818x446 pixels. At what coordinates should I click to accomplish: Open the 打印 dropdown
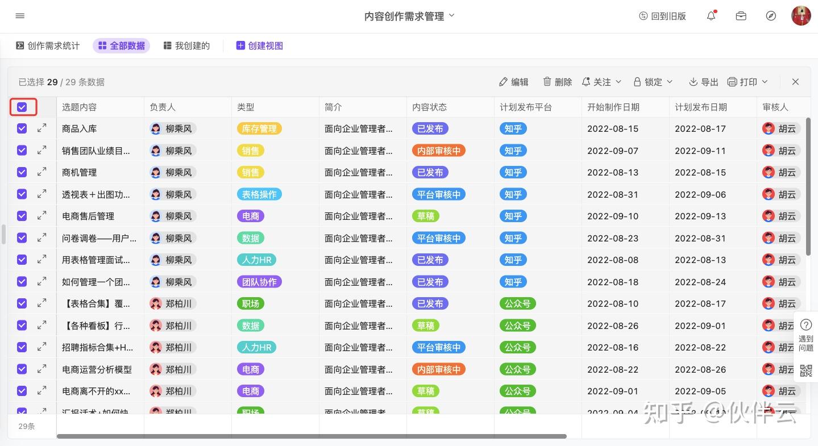(x=748, y=82)
